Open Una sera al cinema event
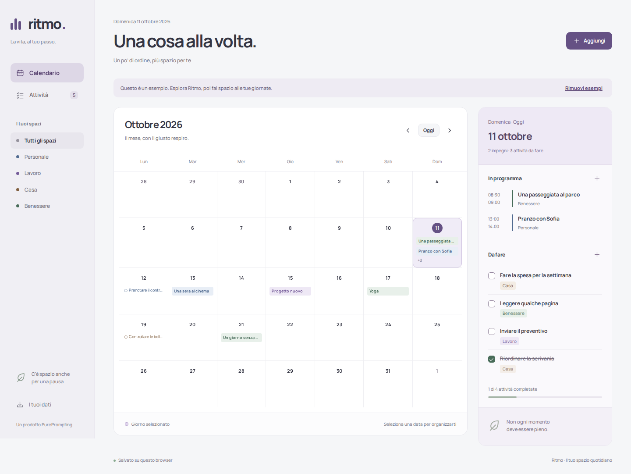This screenshot has height=474, width=631. [192, 291]
